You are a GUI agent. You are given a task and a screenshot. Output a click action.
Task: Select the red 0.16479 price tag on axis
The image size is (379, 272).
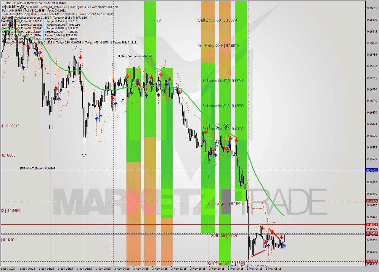coord(372,201)
